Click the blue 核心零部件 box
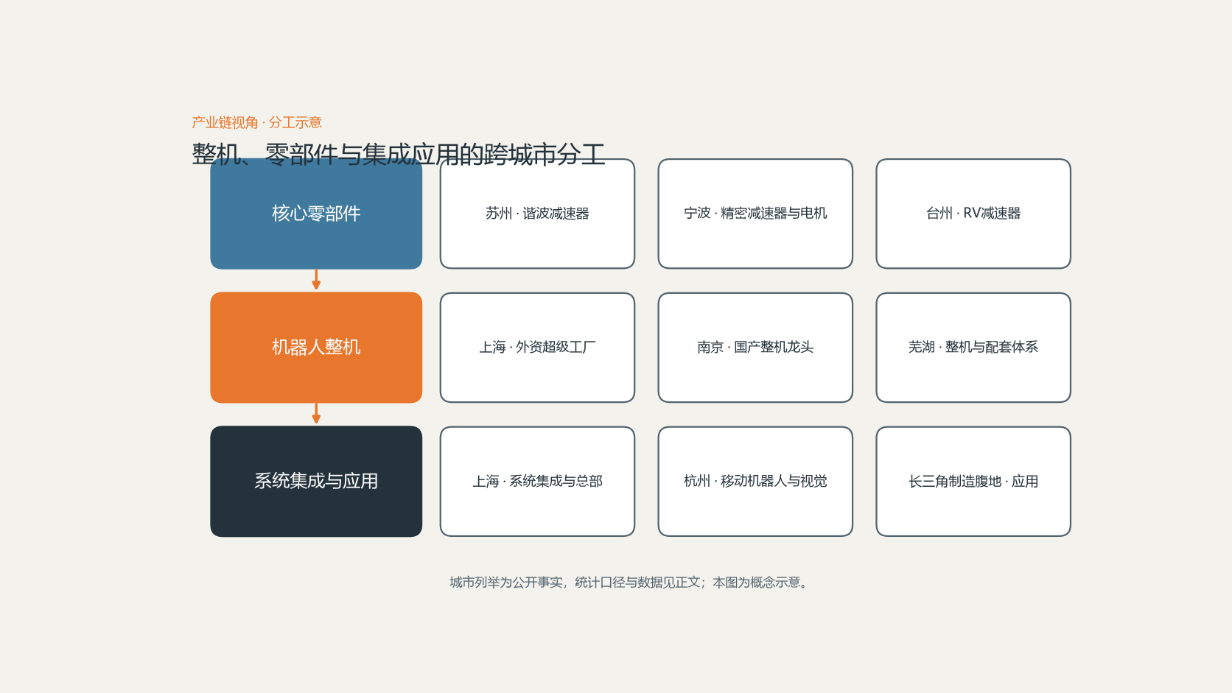The width and height of the screenshot is (1232, 693). click(x=316, y=214)
